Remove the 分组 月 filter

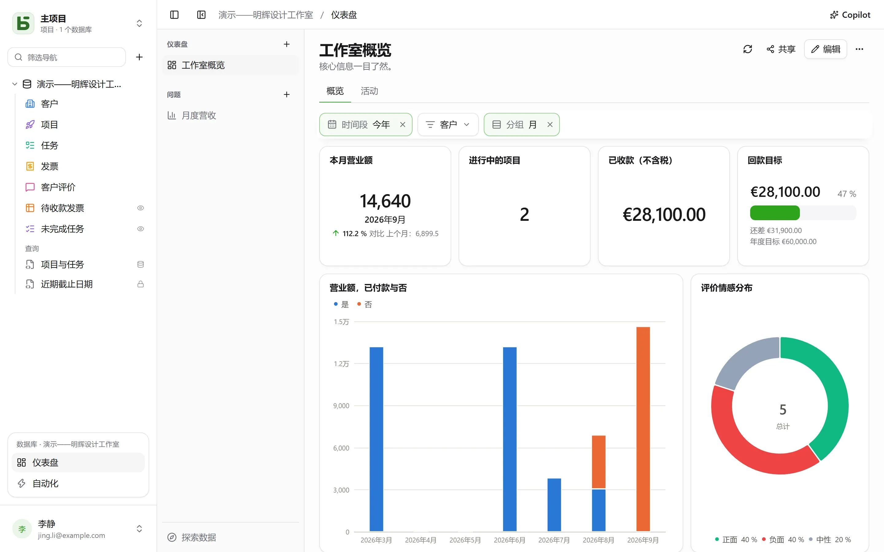[550, 125]
